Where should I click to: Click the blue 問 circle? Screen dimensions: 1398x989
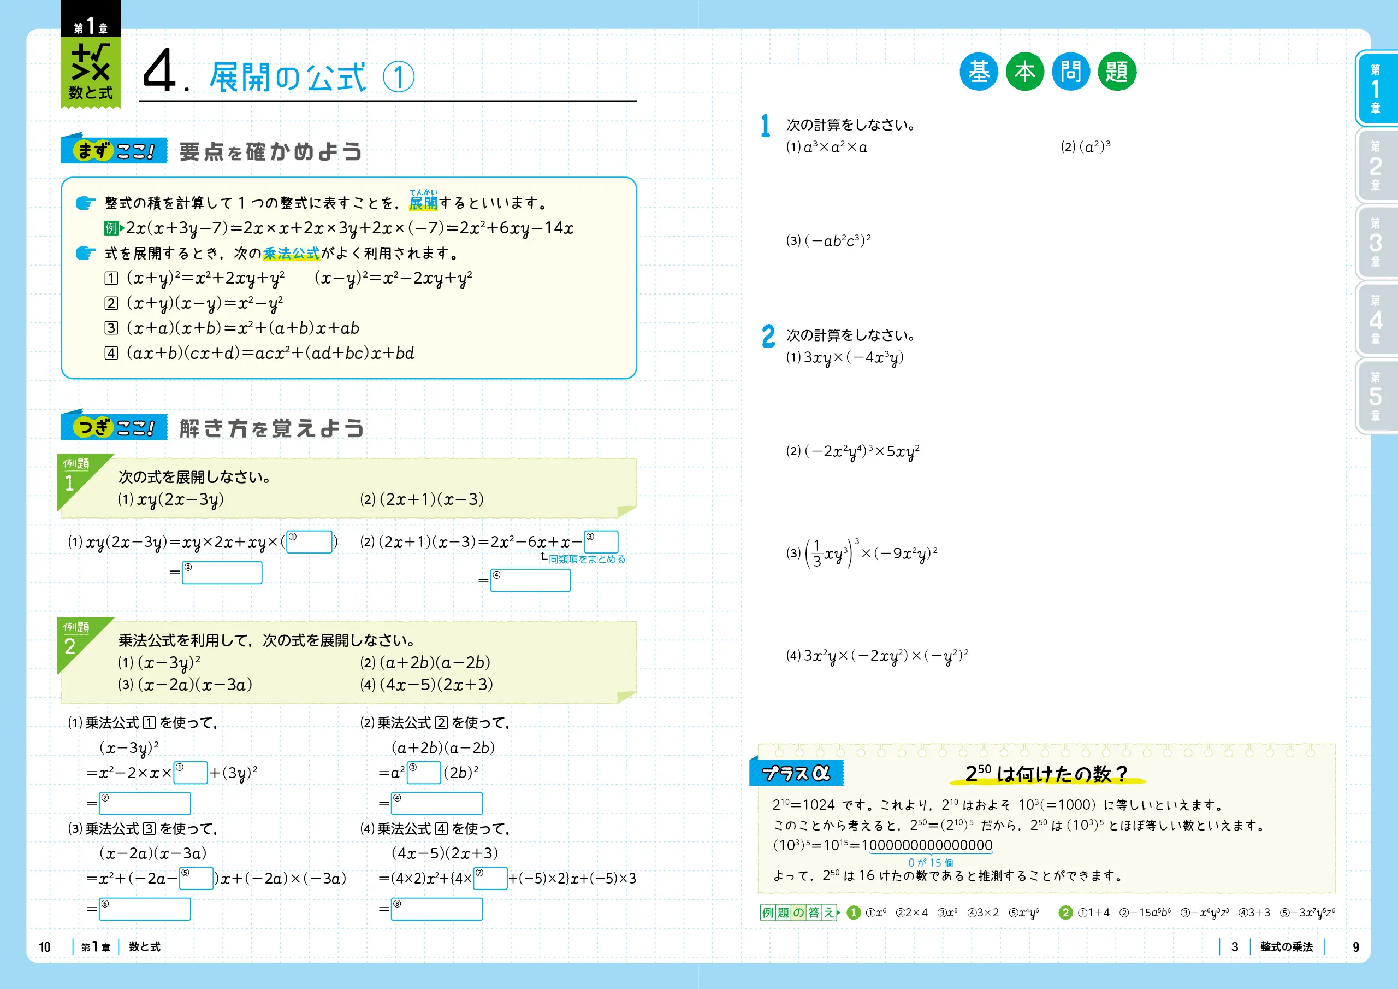(x=1070, y=72)
